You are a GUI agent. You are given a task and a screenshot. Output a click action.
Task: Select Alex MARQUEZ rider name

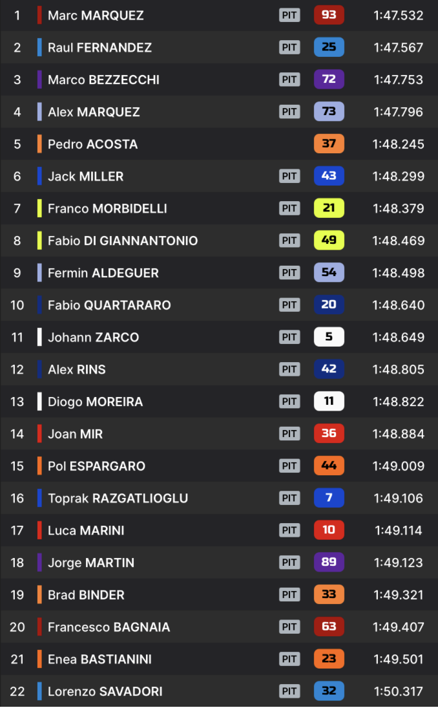click(94, 112)
